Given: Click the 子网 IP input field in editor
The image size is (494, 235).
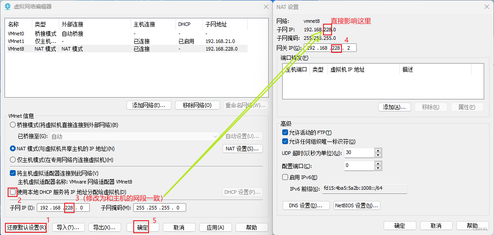Looking at the screenshot, I should pos(63,208).
